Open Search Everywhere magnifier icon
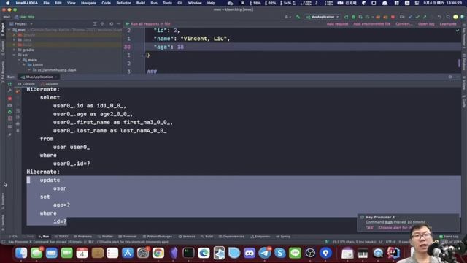 pos(448,17)
